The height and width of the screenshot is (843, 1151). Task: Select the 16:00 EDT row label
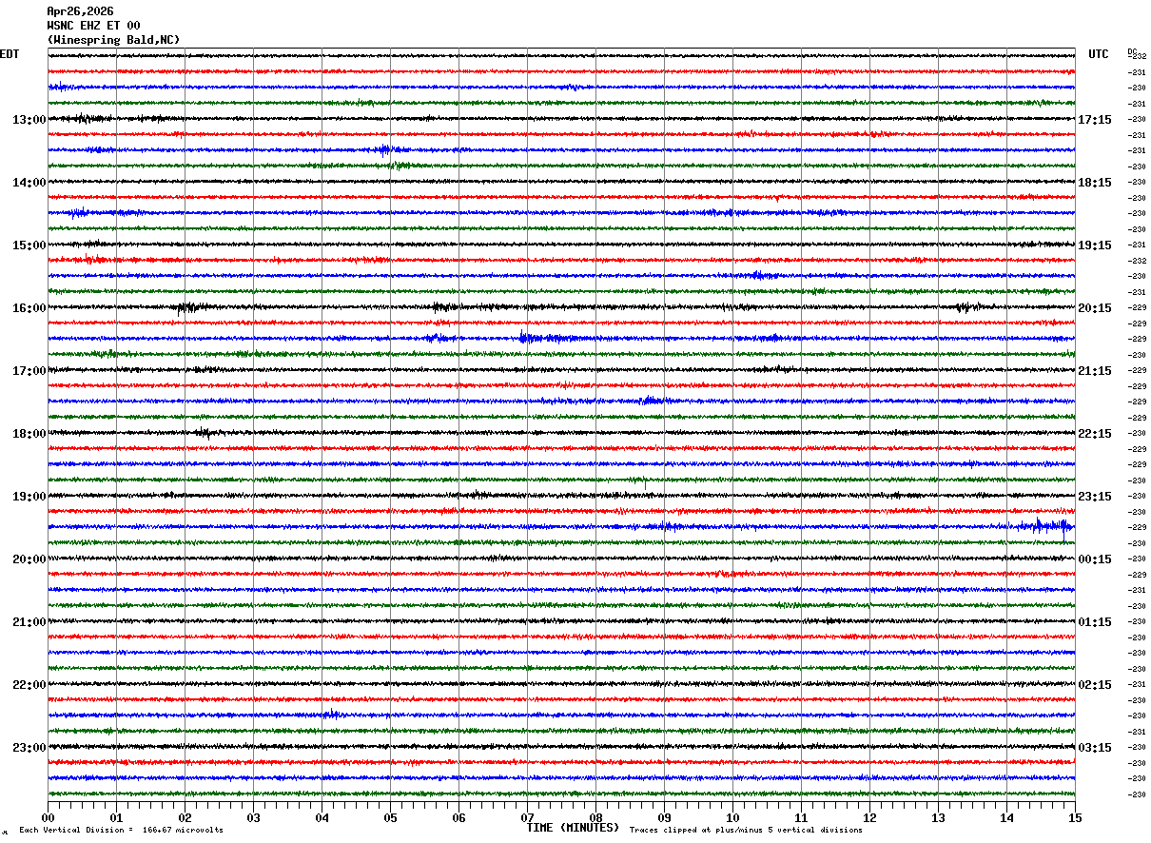[x=29, y=308]
